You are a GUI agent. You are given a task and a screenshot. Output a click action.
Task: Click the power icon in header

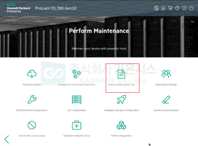point(191,8)
